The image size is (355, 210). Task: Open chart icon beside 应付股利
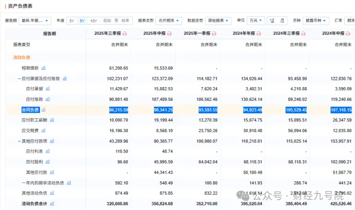(48, 161)
